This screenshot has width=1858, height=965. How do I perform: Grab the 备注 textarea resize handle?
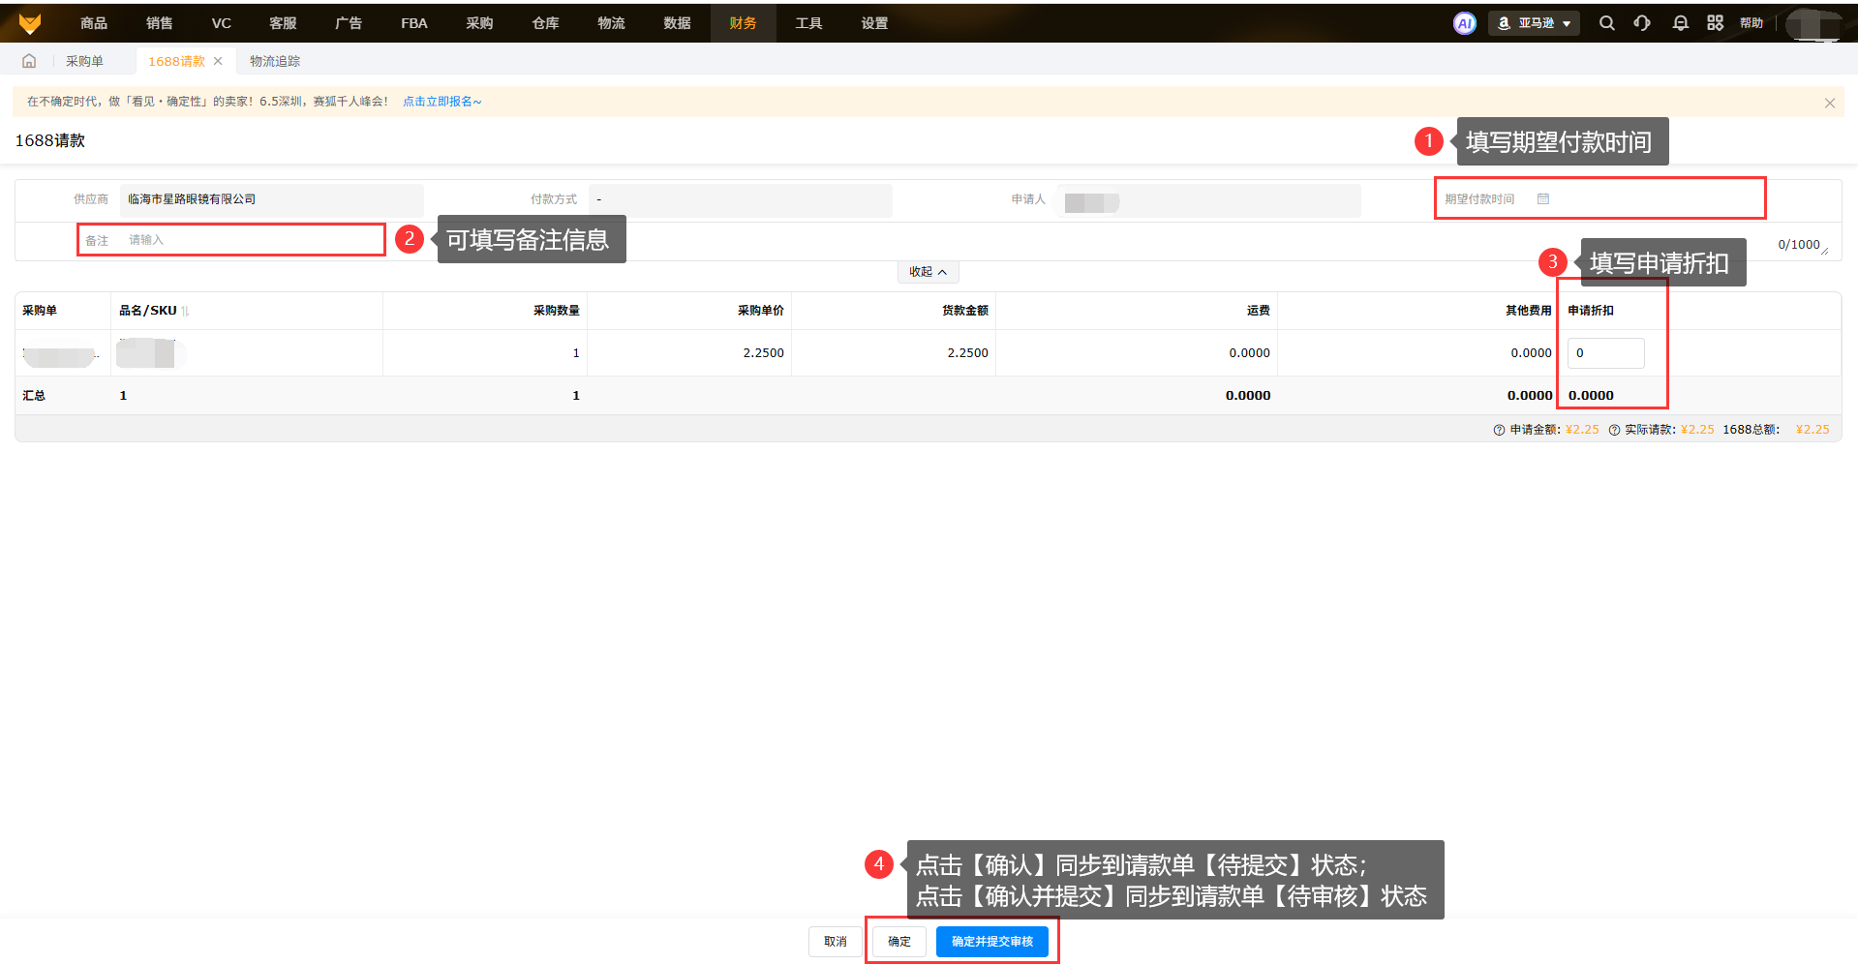pos(1825,252)
